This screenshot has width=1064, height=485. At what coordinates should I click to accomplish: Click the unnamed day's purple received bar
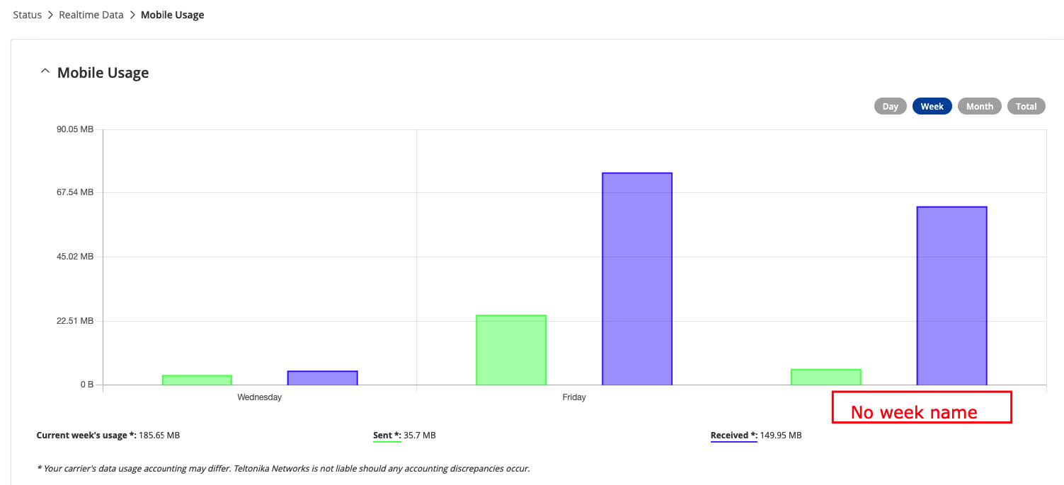pyautogui.click(x=952, y=296)
